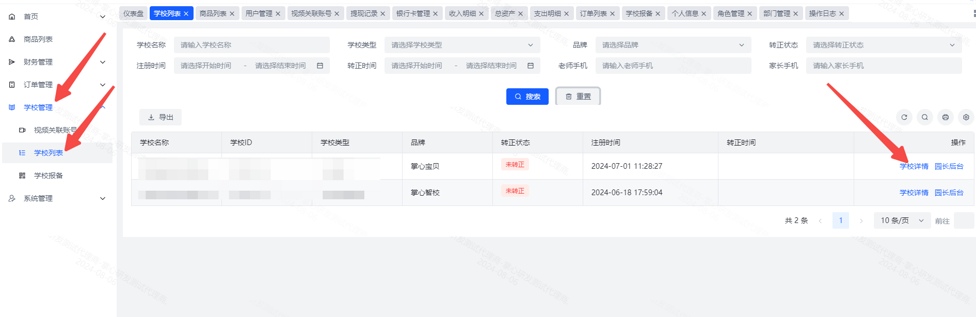Open 园长后台 for the 掌心智校 row

coord(949,193)
